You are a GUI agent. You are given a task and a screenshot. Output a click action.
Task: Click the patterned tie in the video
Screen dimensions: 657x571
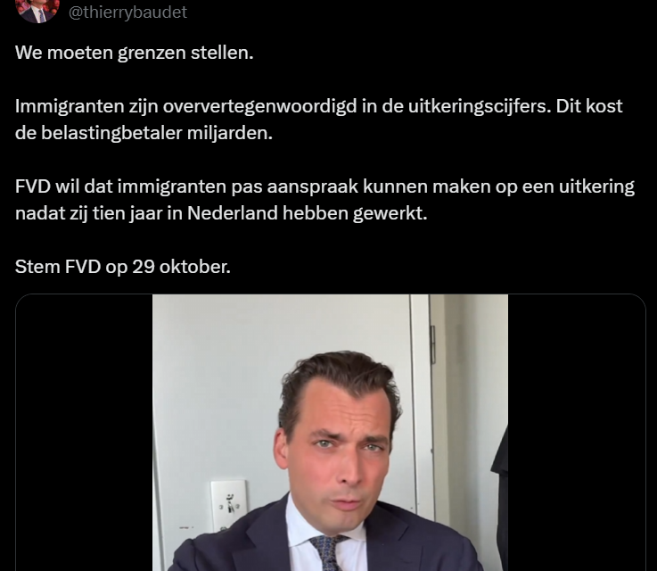tap(327, 552)
